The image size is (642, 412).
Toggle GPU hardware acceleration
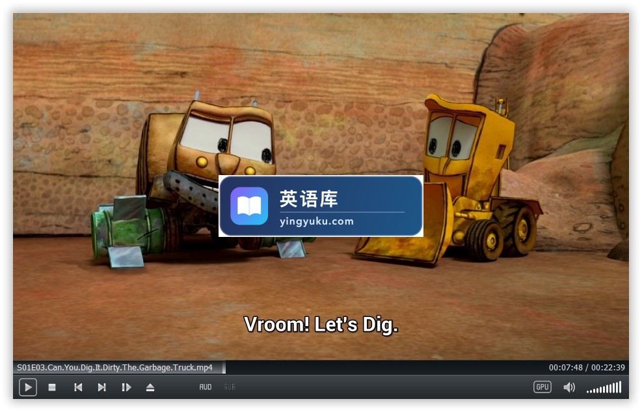click(542, 387)
